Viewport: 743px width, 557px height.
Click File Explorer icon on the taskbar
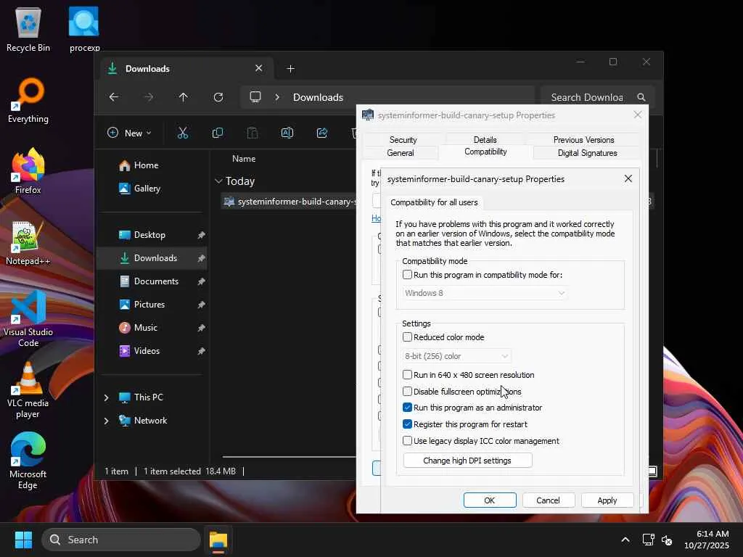218,540
